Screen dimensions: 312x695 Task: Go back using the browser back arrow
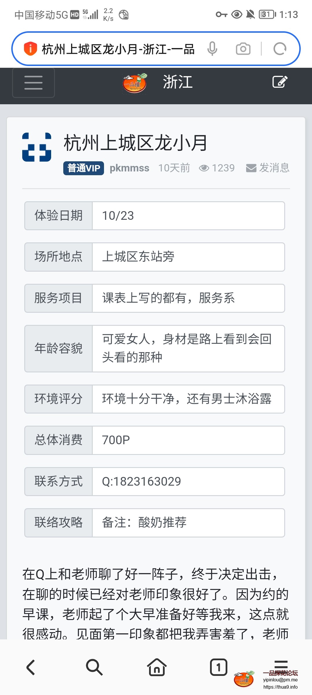point(31,667)
